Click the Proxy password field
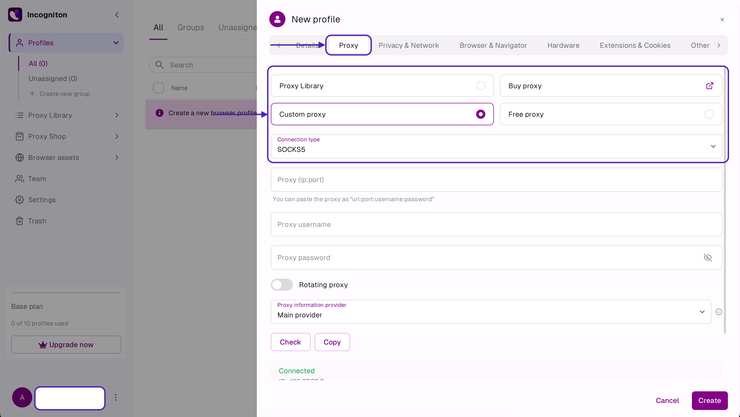The width and height of the screenshot is (740, 417). point(496,258)
